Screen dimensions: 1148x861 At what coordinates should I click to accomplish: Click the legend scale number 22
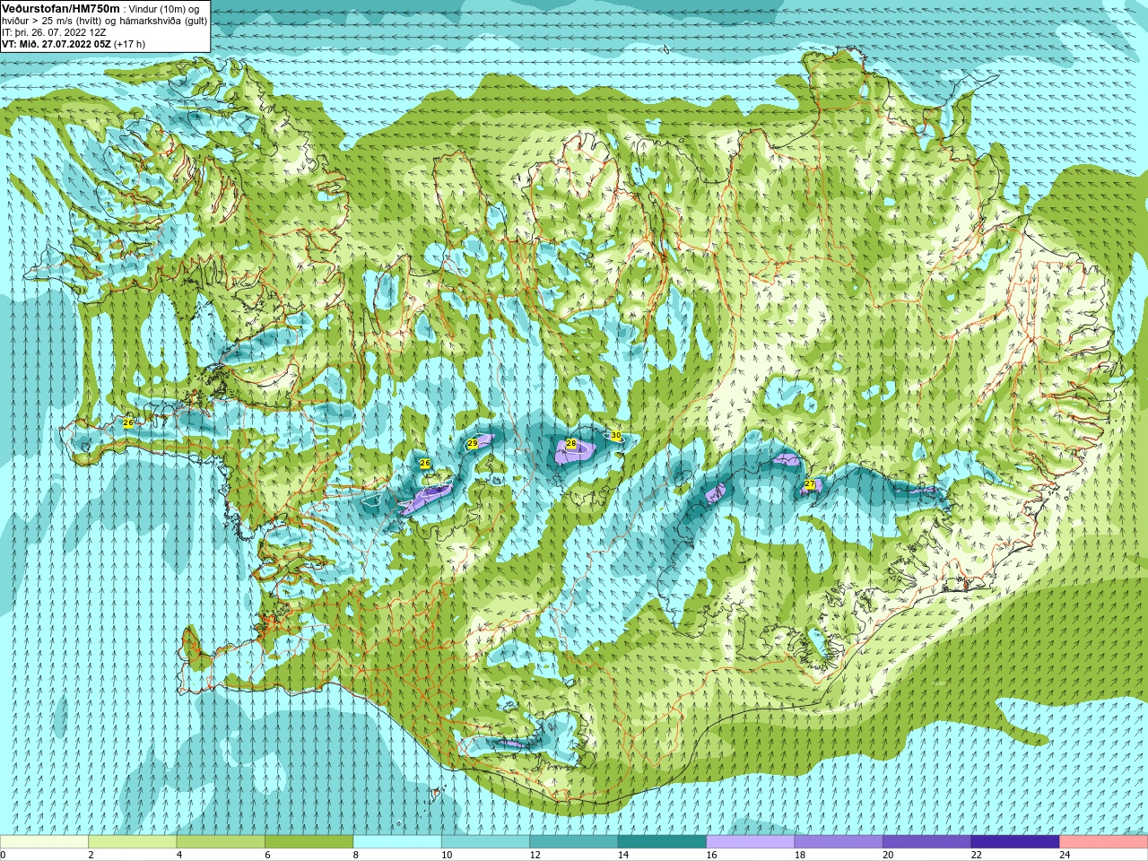(x=976, y=855)
